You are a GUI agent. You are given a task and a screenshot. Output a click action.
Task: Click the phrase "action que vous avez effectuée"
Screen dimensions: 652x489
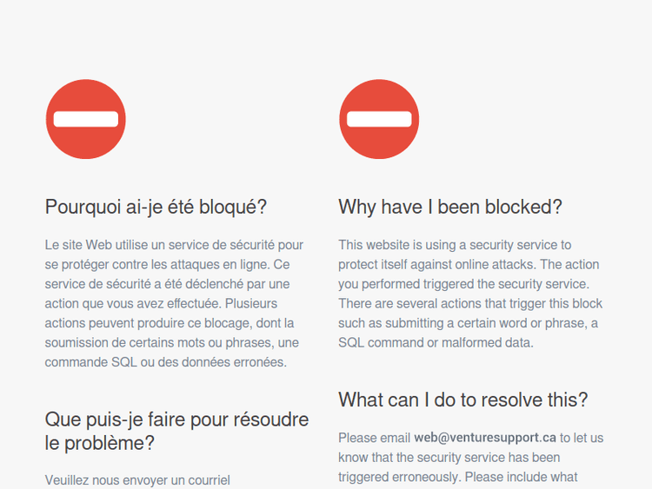pyautogui.click(x=133, y=304)
